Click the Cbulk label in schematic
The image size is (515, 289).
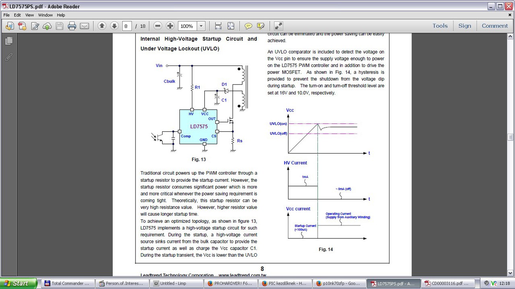[x=169, y=81]
